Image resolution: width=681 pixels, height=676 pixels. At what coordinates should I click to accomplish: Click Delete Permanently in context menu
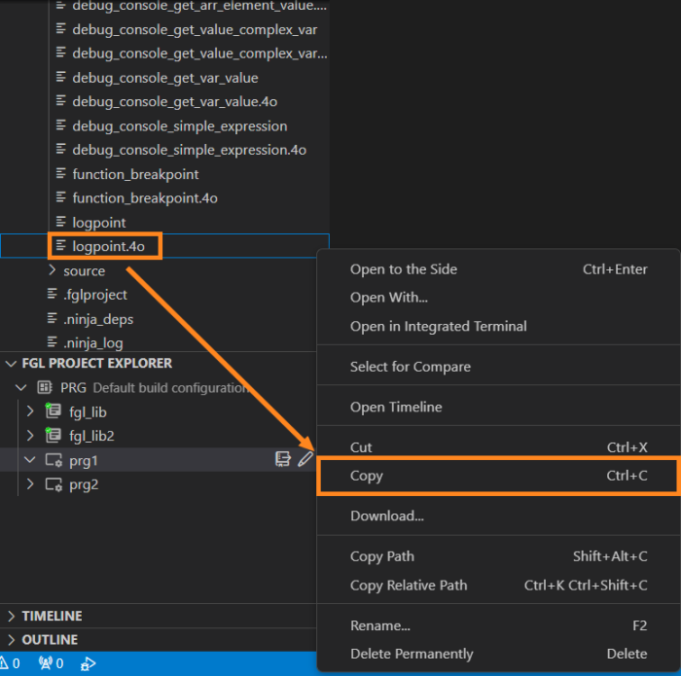pos(412,654)
